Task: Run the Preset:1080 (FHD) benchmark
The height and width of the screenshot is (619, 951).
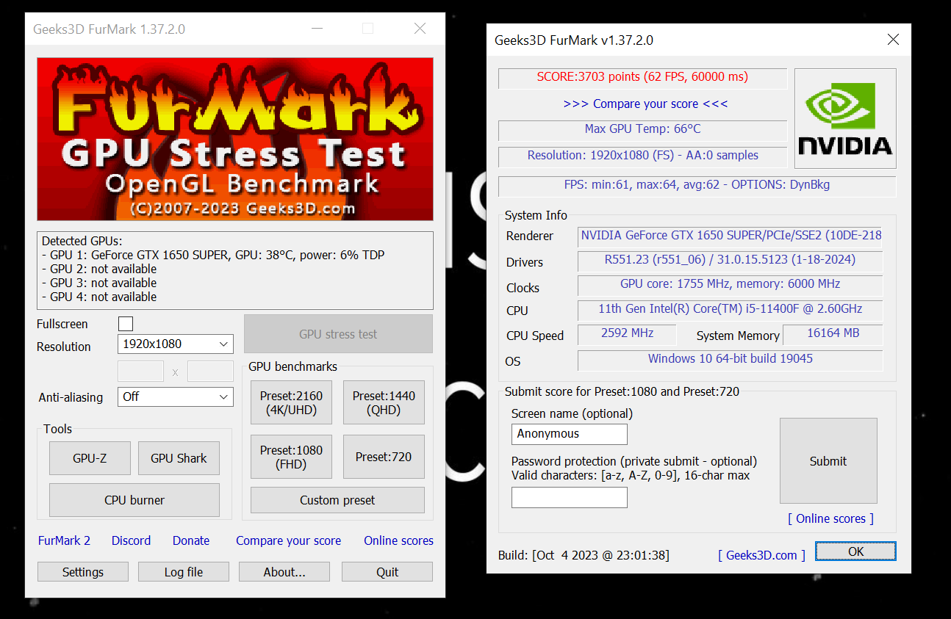Action: coord(291,457)
